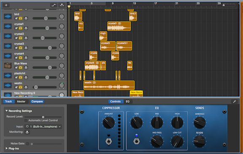Select the crystal3 track waveform icon
Viewport: 243px width, 154px height.
(8, 46)
